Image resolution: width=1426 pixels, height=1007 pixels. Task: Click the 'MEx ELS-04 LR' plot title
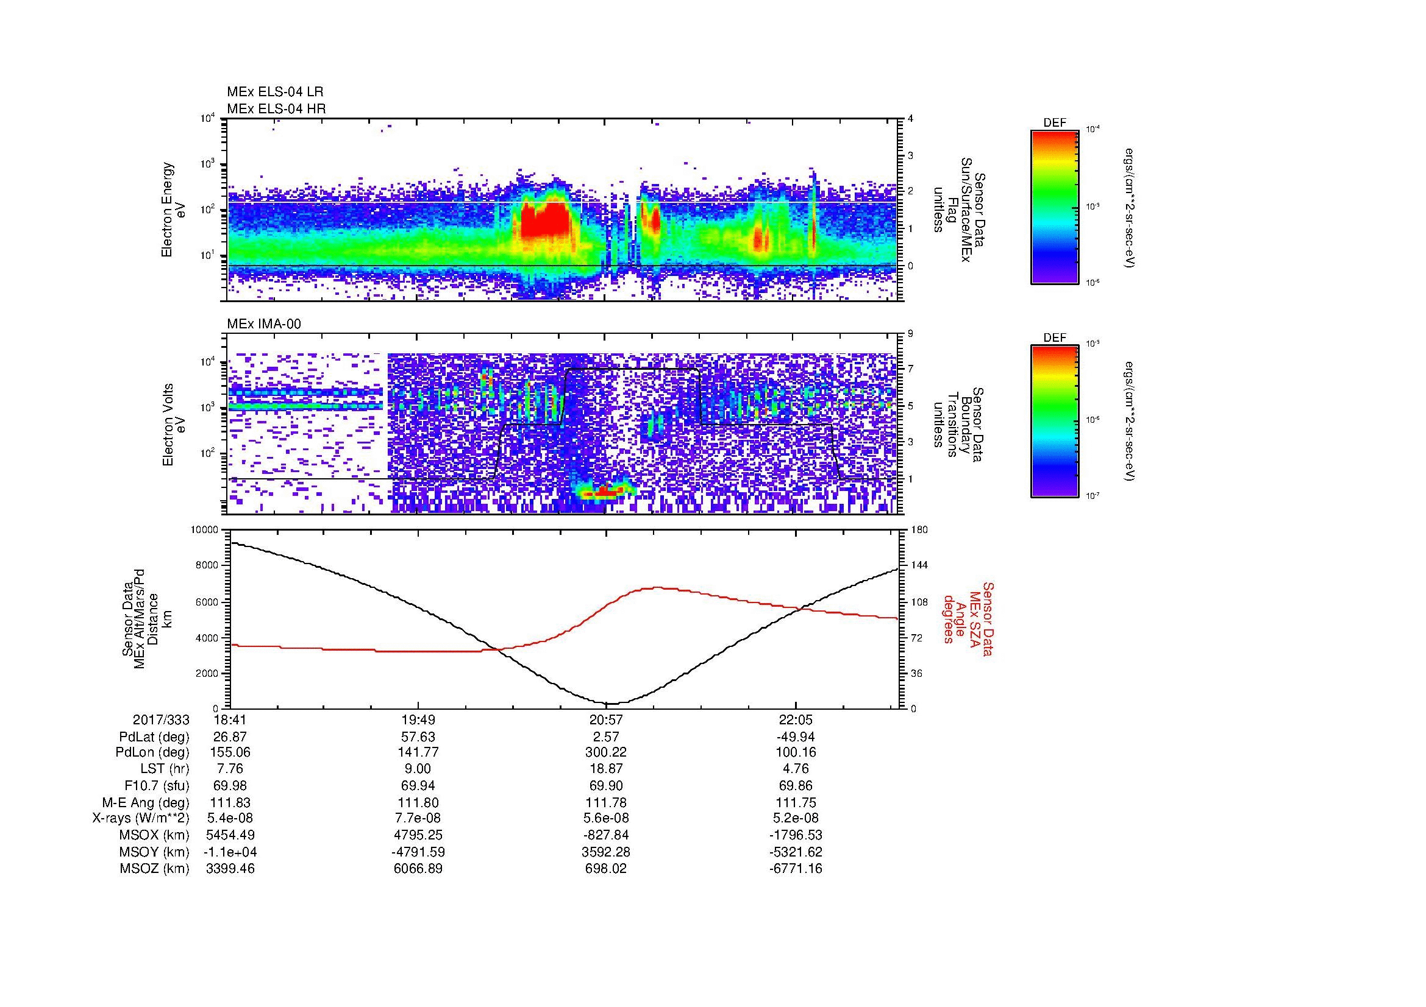click(x=275, y=92)
